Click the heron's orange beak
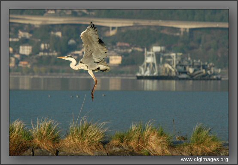This screenshot has width=238, height=165. point(61,58)
